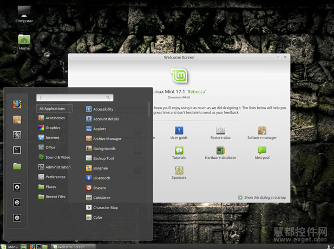Open User guide in Welcome Screen
Viewport: 334px width, 249px height.
pyautogui.click(x=179, y=133)
